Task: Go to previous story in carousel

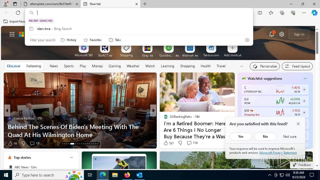Action: (7, 110)
